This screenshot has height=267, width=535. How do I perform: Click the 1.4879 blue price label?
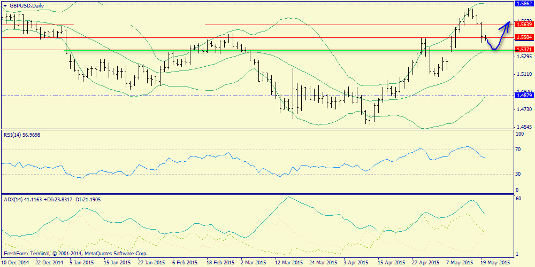[x=523, y=96]
